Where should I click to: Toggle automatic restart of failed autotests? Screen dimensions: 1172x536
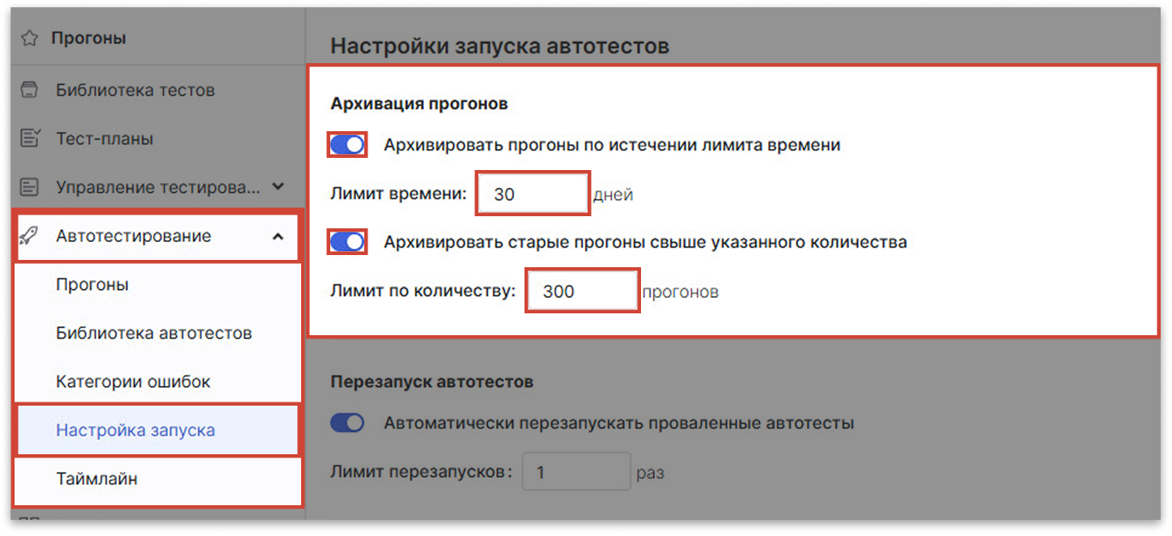tap(347, 423)
